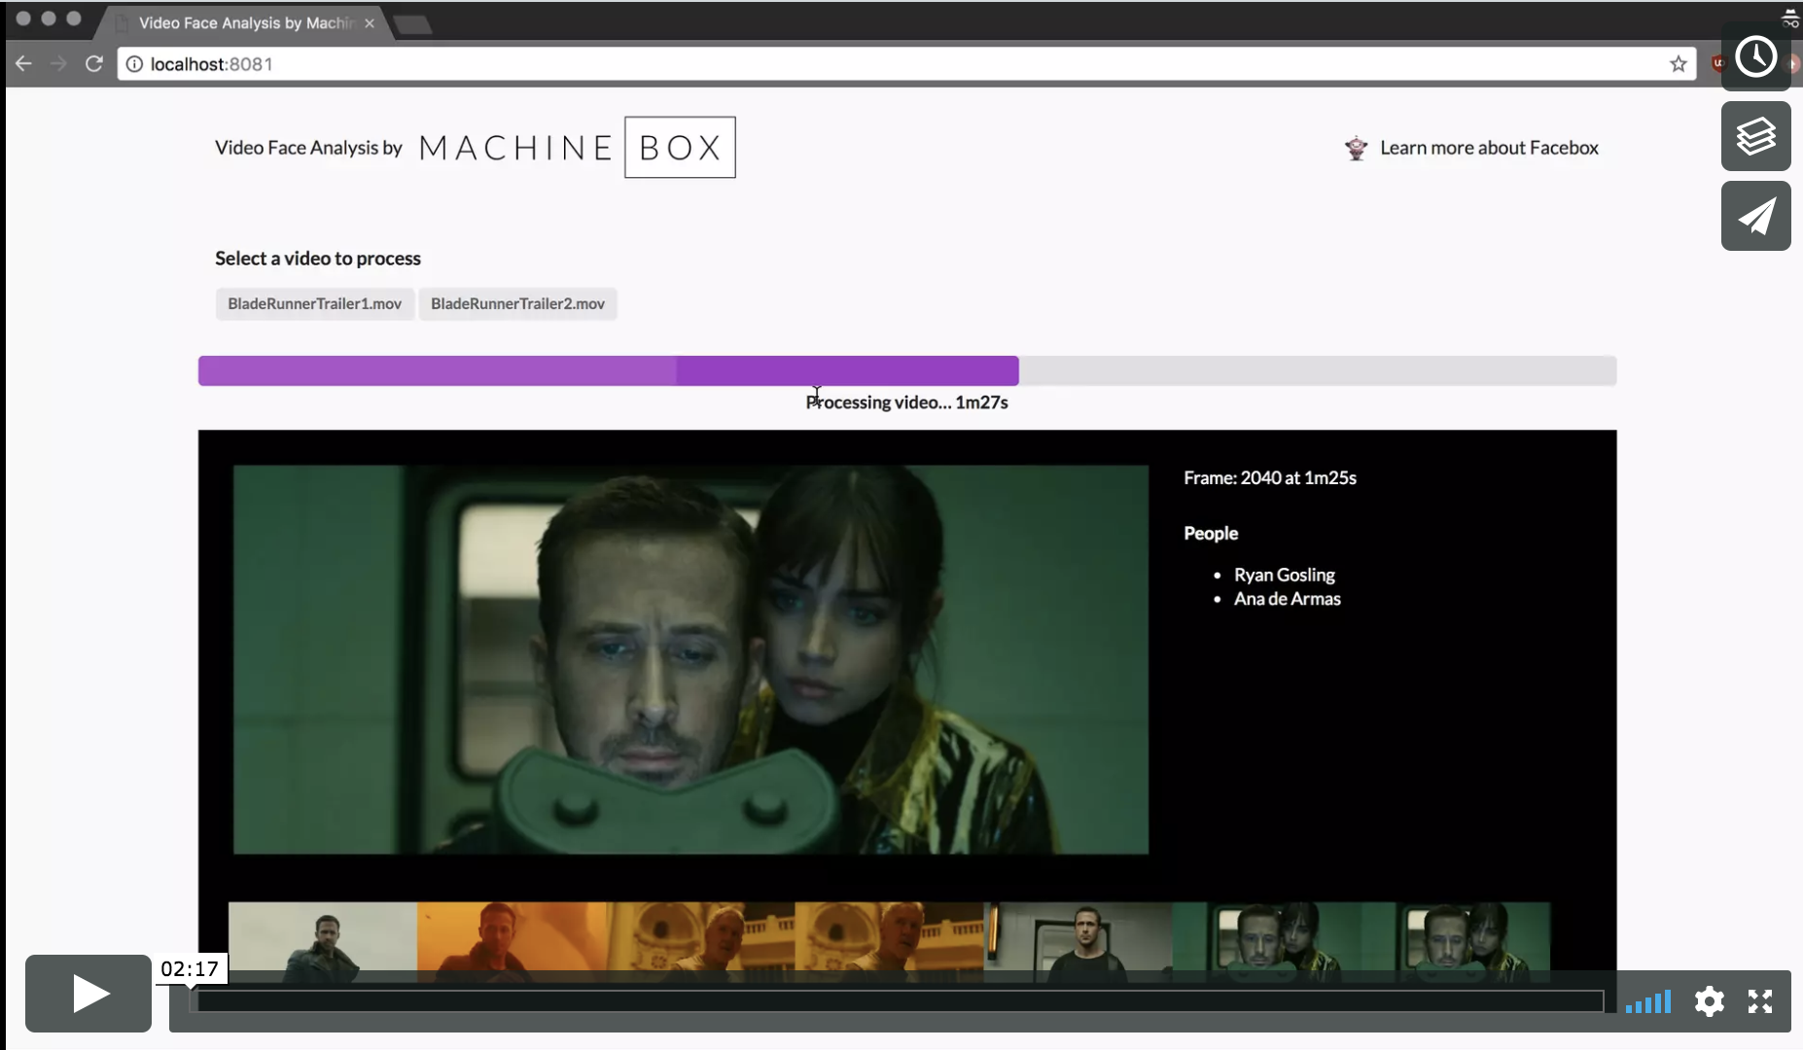Click the uBlock Origin extension icon
The image size is (1803, 1050).
point(1719,63)
